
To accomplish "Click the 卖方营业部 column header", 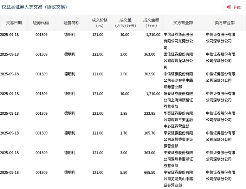I will pos(225,23).
